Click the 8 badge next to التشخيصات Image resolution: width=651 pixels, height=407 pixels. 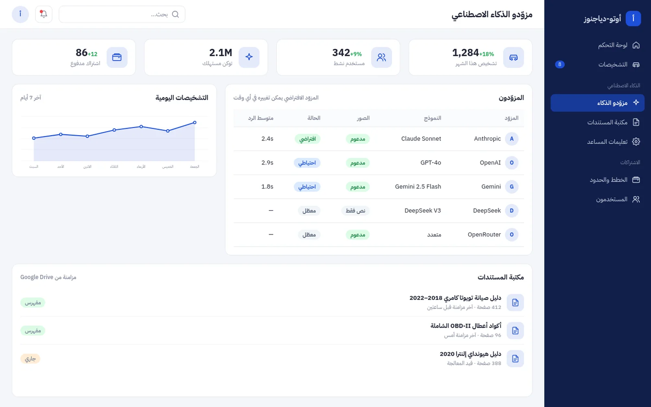[x=560, y=64]
